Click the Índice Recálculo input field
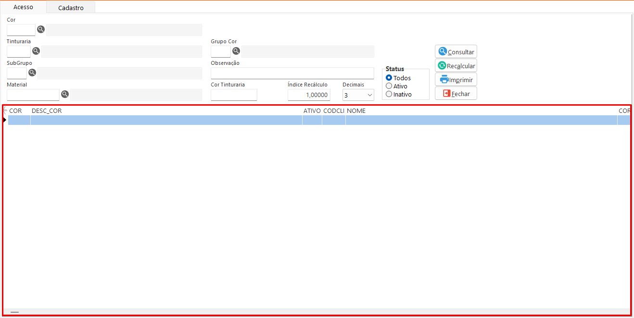 (309, 95)
